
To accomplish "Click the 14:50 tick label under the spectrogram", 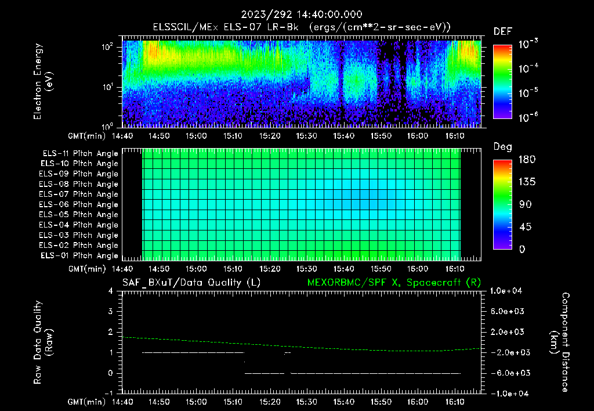I will click(x=159, y=136).
